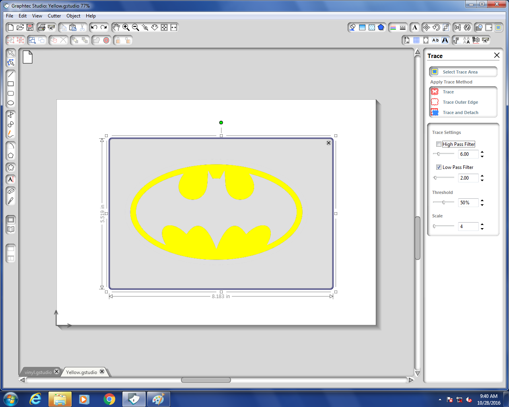
Task: Open the Line Style panel
Action: [402, 27]
